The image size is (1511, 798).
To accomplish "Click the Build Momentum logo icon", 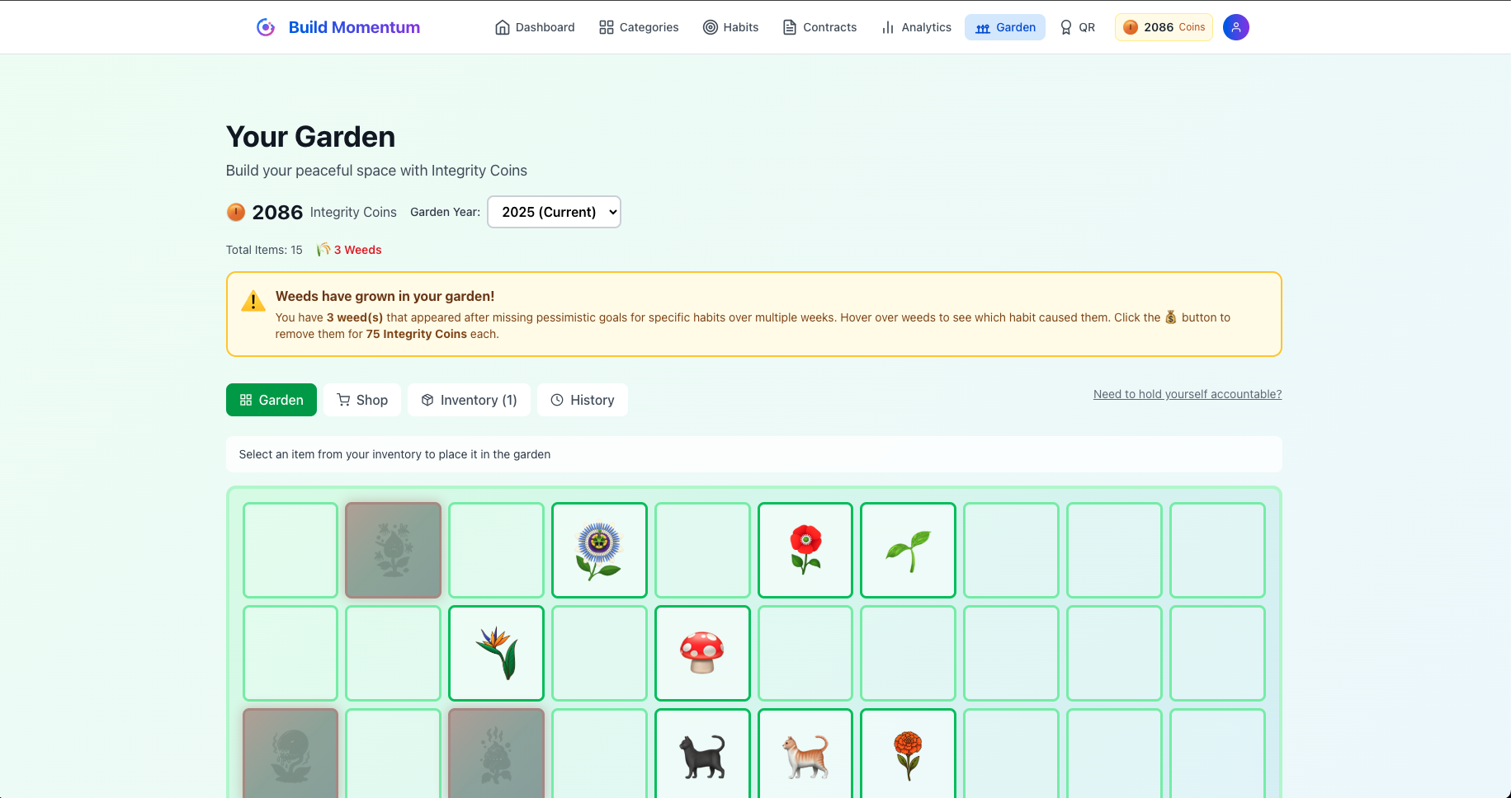I will 264,27.
